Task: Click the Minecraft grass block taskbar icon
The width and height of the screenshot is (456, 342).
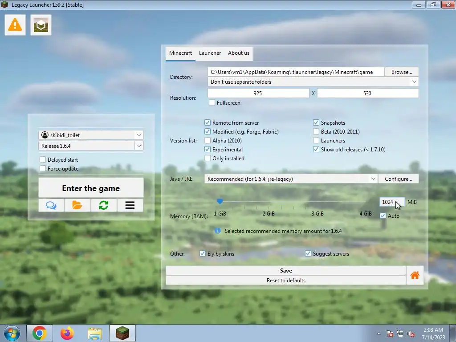Action: [122, 333]
